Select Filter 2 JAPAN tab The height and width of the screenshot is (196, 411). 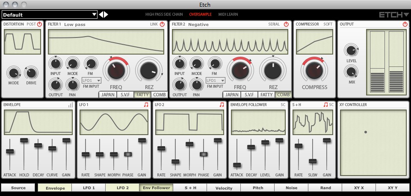click(x=232, y=95)
